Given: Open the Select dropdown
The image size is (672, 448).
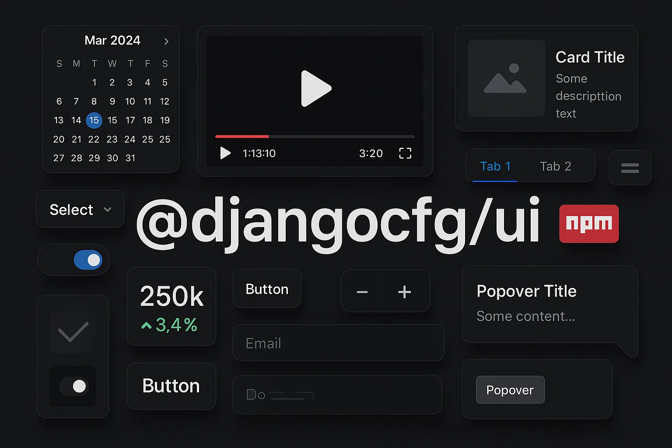Looking at the screenshot, I should (x=80, y=210).
